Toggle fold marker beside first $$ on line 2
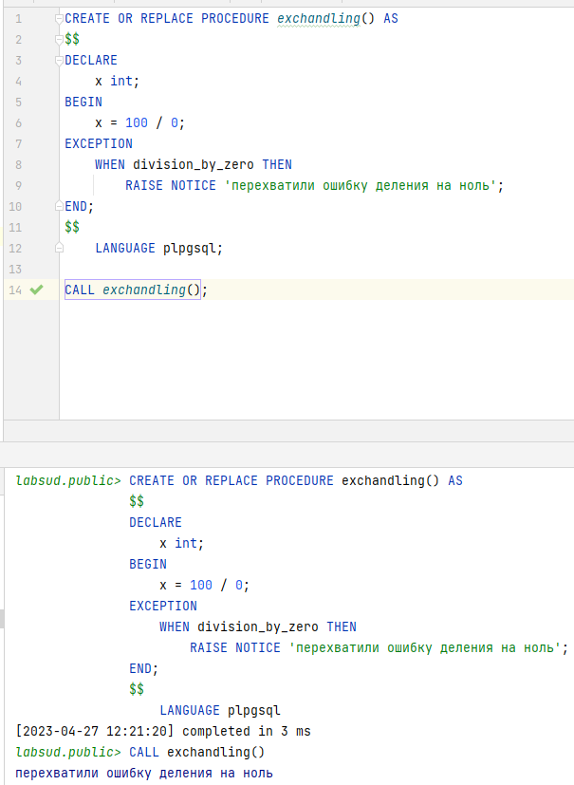This screenshot has width=574, height=785. point(59,40)
